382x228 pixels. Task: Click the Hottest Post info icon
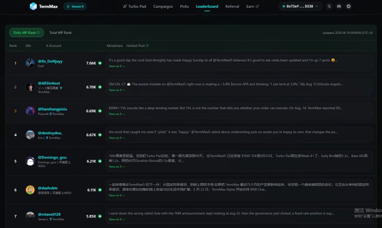coord(147,45)
